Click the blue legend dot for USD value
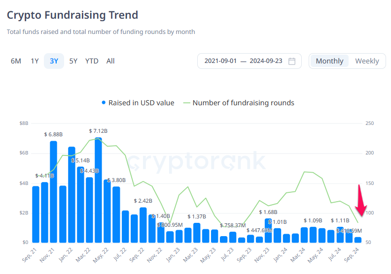Viewport: 391px width, 274px height. [104, 102]
